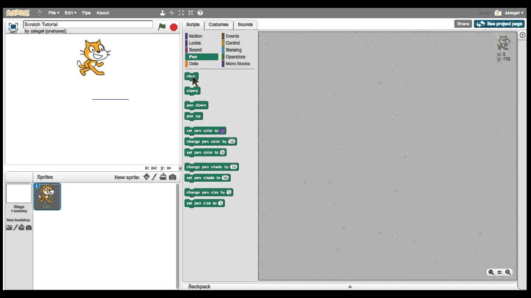531x298 pixels.
Task: Stop project with red stop button
Action: [x=173, y=27]
